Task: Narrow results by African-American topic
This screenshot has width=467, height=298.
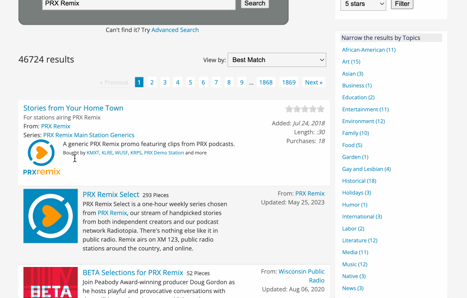Action: click(369, 50)
